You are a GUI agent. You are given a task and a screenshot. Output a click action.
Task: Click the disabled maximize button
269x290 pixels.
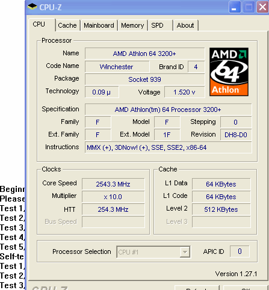click(x=249, y=7)
